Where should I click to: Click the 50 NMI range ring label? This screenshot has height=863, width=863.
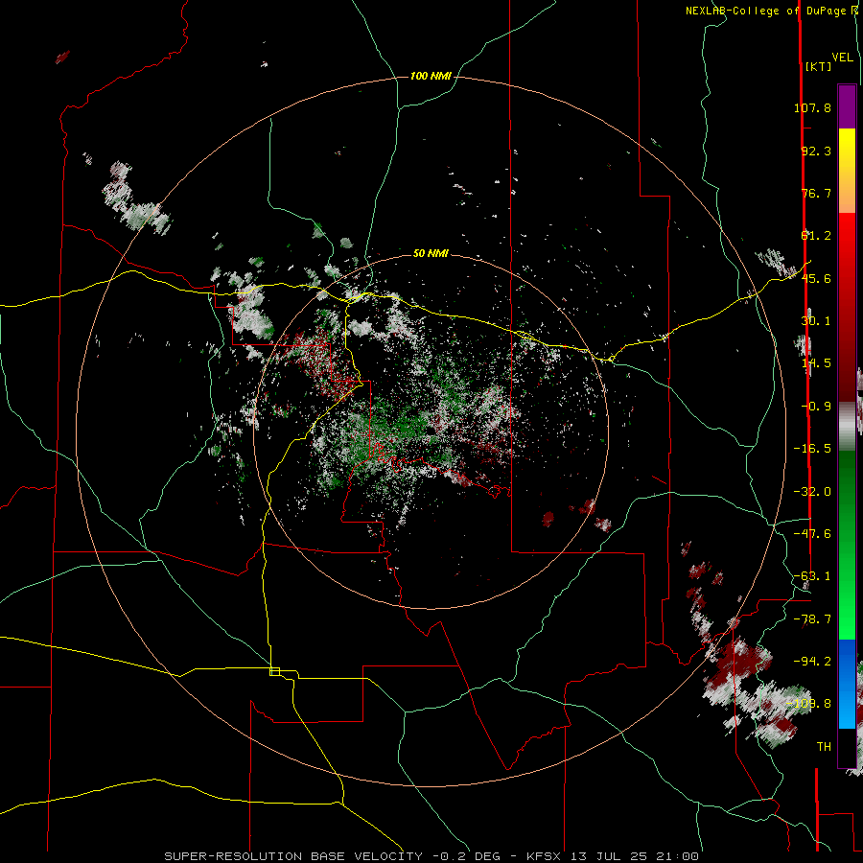pos(431,253)
